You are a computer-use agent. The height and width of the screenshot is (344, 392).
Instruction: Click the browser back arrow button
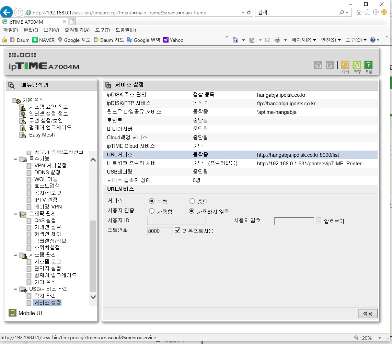6,12
